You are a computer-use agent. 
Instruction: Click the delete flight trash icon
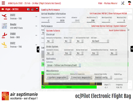tap(37, 9)
